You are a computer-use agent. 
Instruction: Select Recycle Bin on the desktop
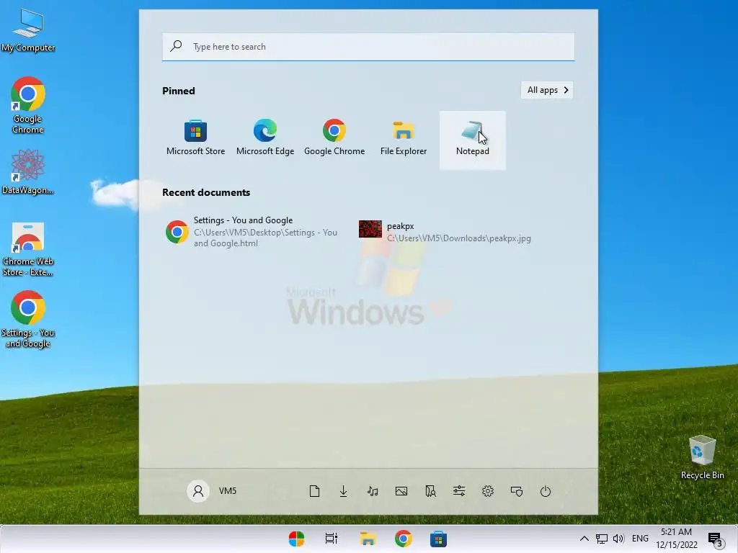702,457
